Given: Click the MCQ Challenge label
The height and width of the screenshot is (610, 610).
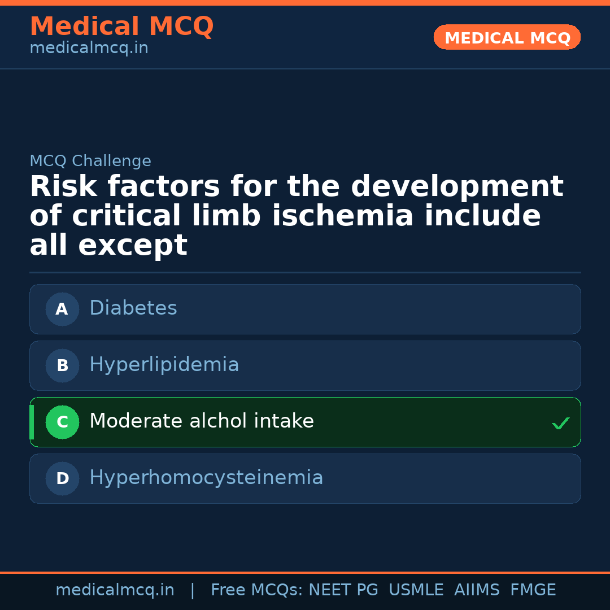Looking at the screenshot, I should point(90,161).
